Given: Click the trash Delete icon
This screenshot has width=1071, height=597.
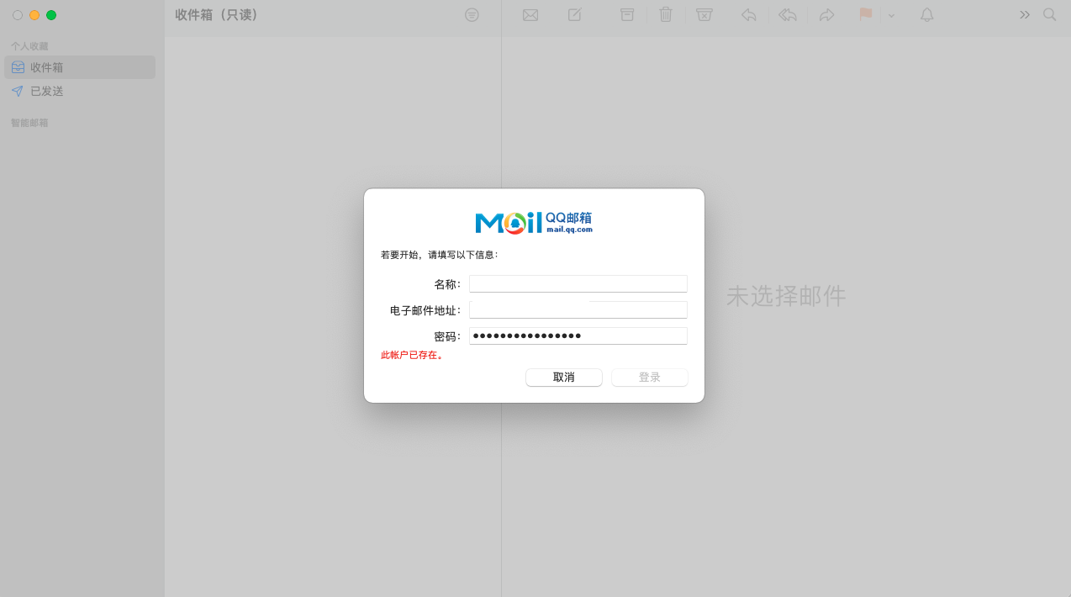Looking at the screenshot, I should [666, 15].
